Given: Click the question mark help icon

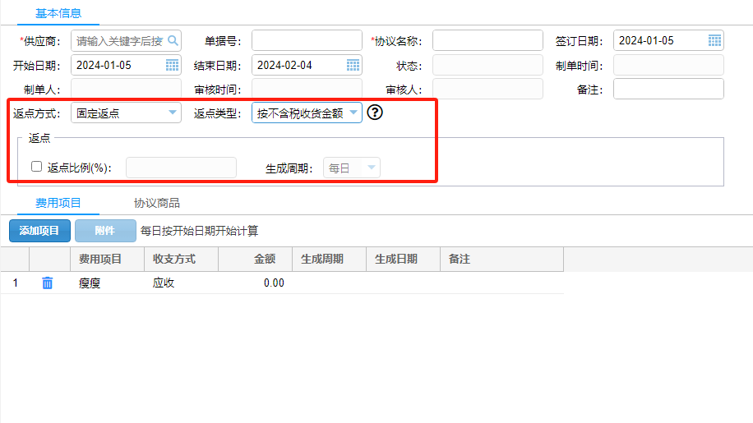Looking at the screenshot, I should [375, 113].
